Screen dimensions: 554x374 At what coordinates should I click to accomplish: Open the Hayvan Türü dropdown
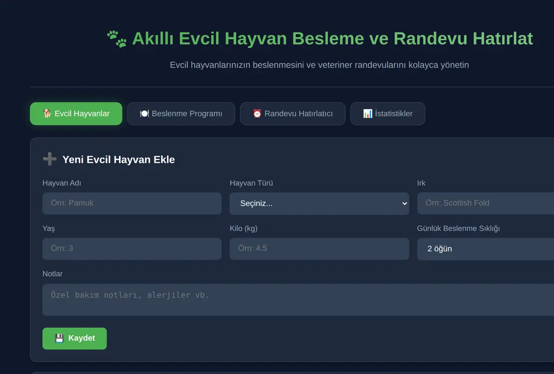click(319, 203)
